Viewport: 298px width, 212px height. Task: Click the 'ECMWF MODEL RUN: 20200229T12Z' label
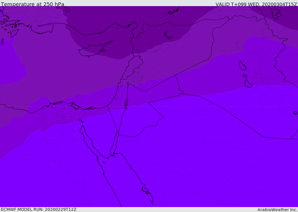[x=39, y=210]
